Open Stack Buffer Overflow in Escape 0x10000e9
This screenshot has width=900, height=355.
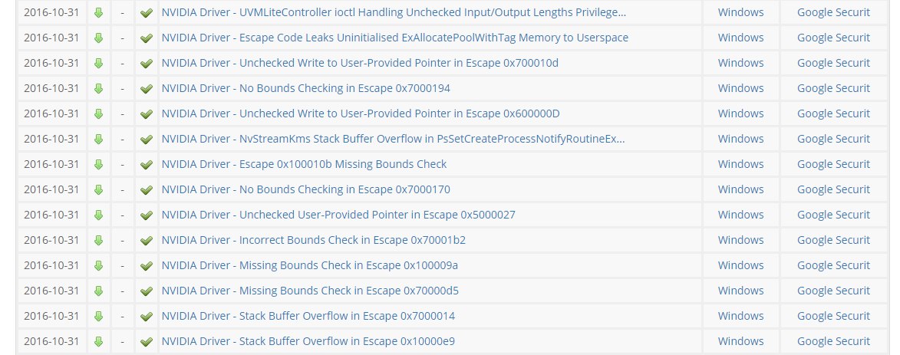point(308,341)
